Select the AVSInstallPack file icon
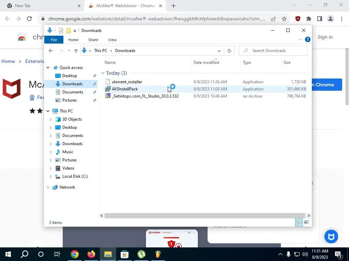Viewport: 349px width, 261px height. click(x=108, y=89)
